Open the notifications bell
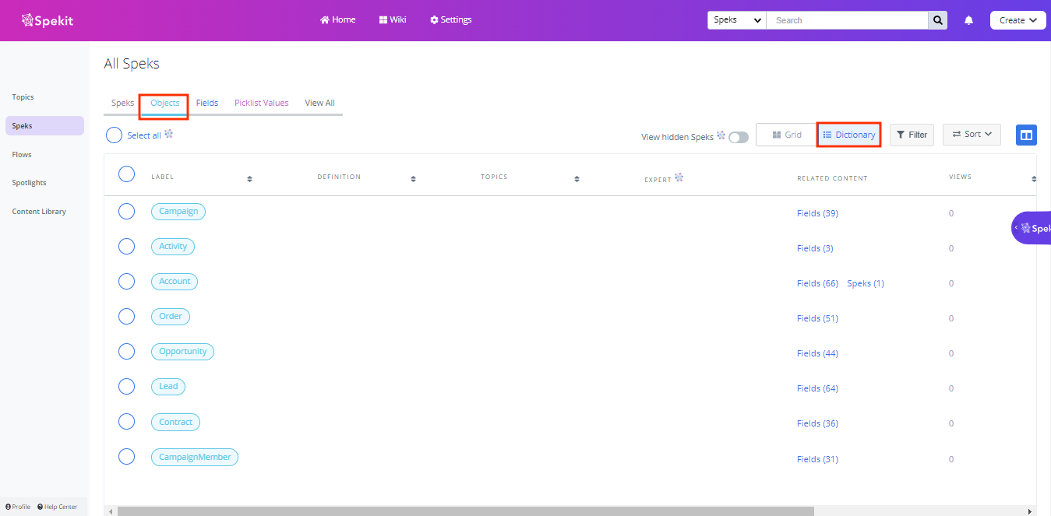 [x=969, y=20]
